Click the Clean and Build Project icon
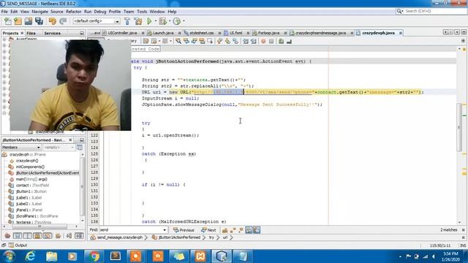Viewport: 468px width, 263px height. tap(138, 21)
